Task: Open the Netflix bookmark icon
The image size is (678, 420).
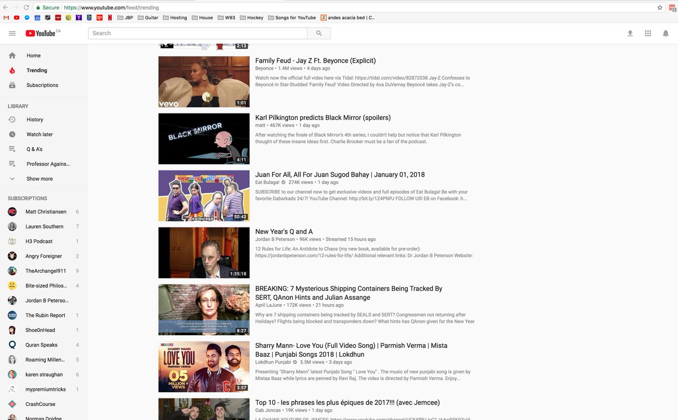Action: [110, 17]
